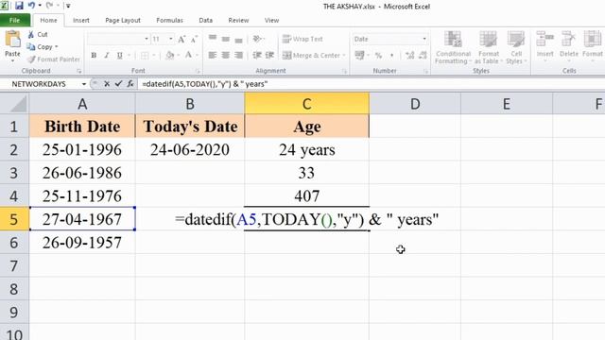Click the Increase Font Size icon
The height and width of the screenshot is (340, 605).
click(181, 39)
